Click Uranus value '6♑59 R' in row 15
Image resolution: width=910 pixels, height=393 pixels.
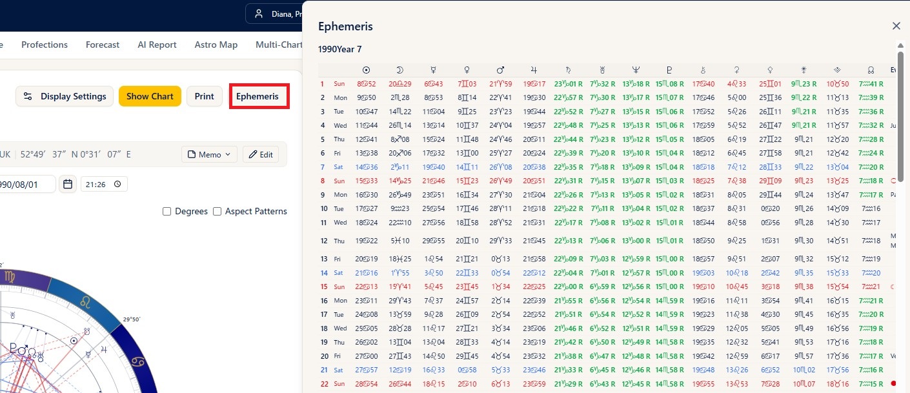[x=602, y=287]
